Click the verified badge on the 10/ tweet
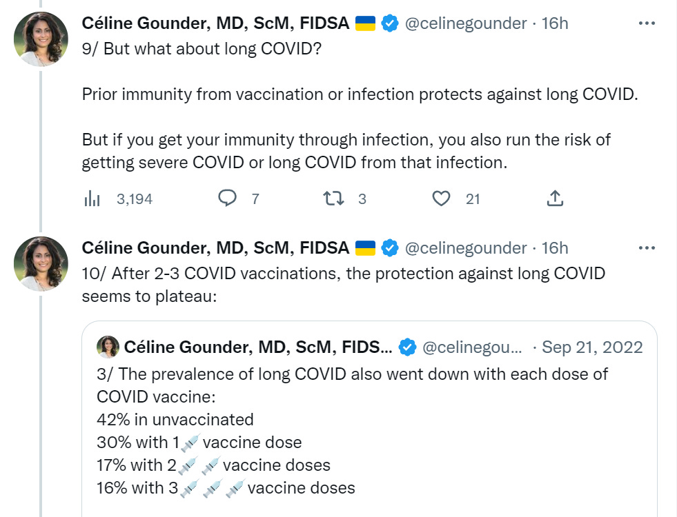 pos(390,248)
